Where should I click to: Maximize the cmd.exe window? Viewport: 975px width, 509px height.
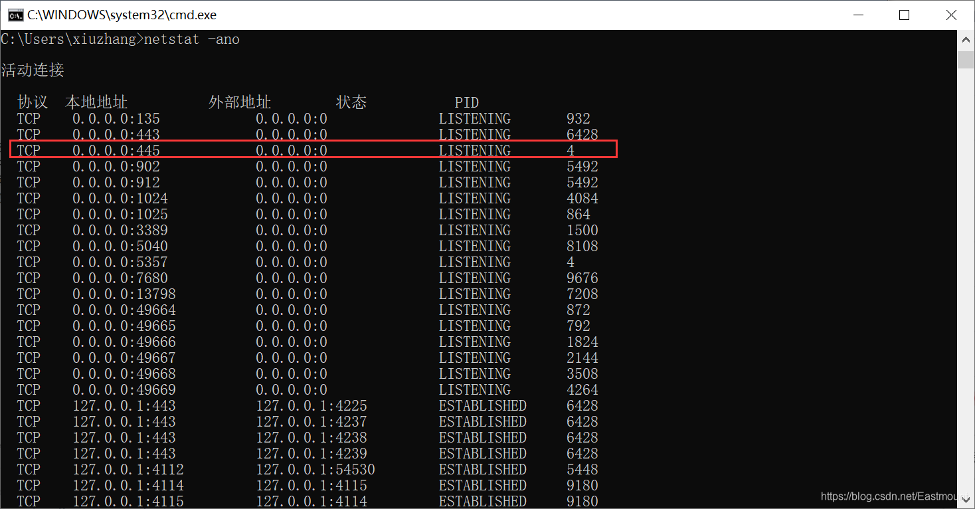point(904,15)
